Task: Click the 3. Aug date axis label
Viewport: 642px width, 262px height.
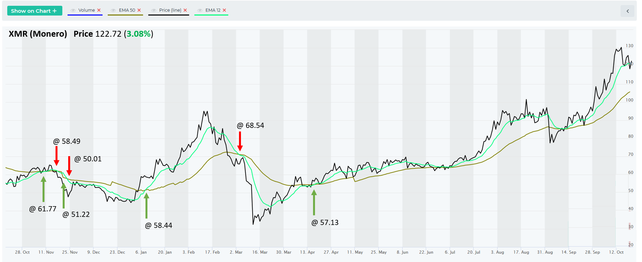Action: (497, 252)
